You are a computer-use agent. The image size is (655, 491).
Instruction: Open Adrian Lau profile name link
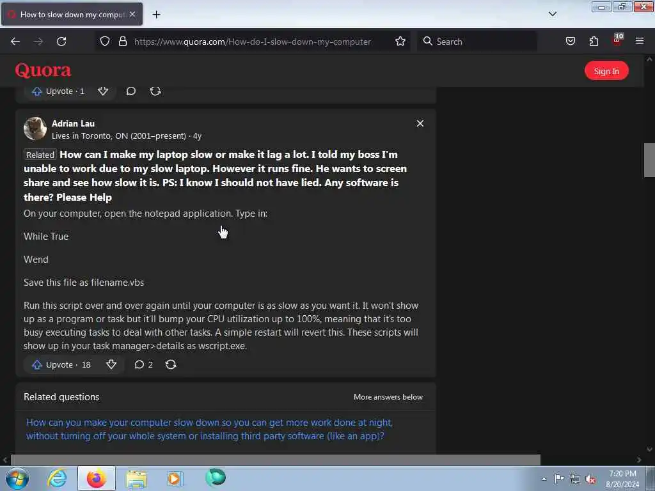(73, 123)
